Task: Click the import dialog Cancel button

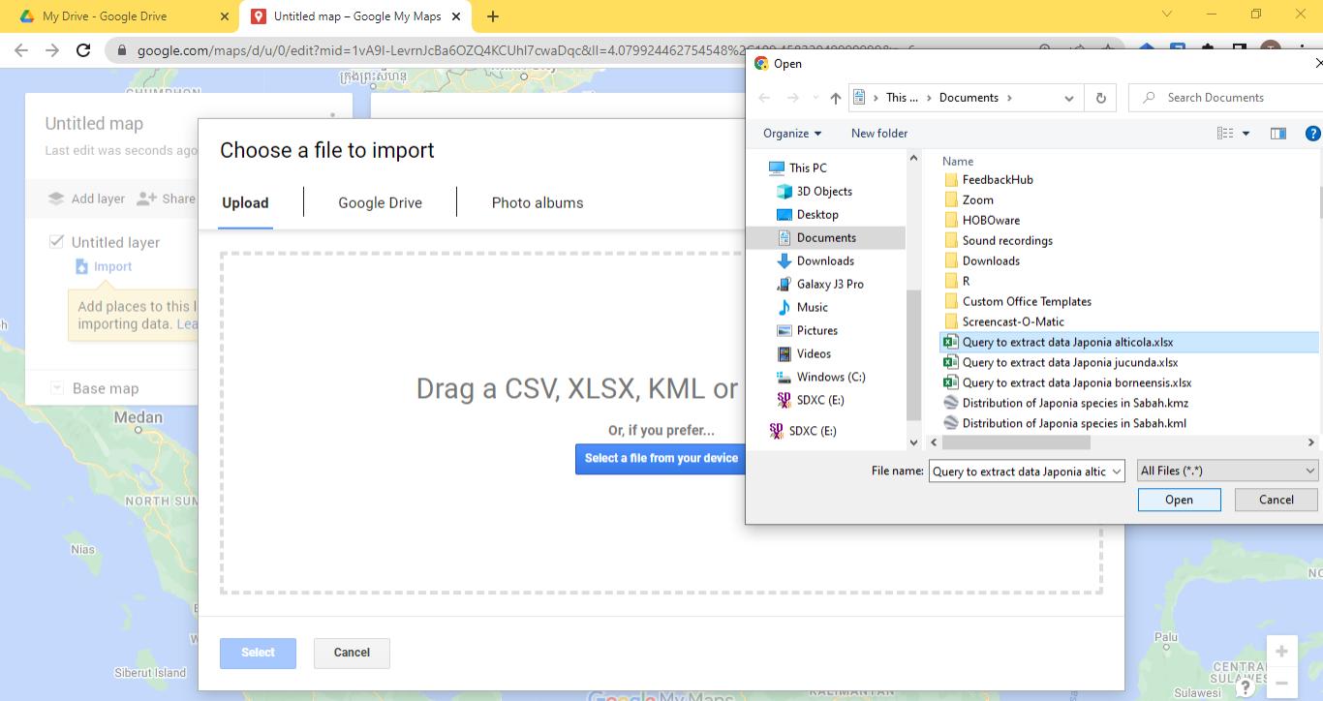Action: click(352, 653)
